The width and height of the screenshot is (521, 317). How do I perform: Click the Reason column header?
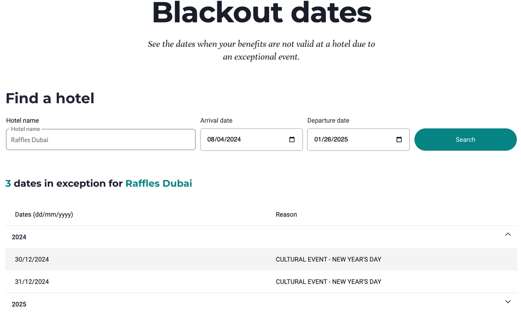pyautogui.click(x=286, y=214)
